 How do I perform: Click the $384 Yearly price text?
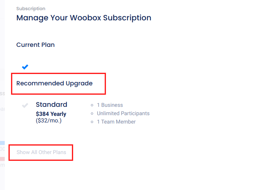point(51,114)
